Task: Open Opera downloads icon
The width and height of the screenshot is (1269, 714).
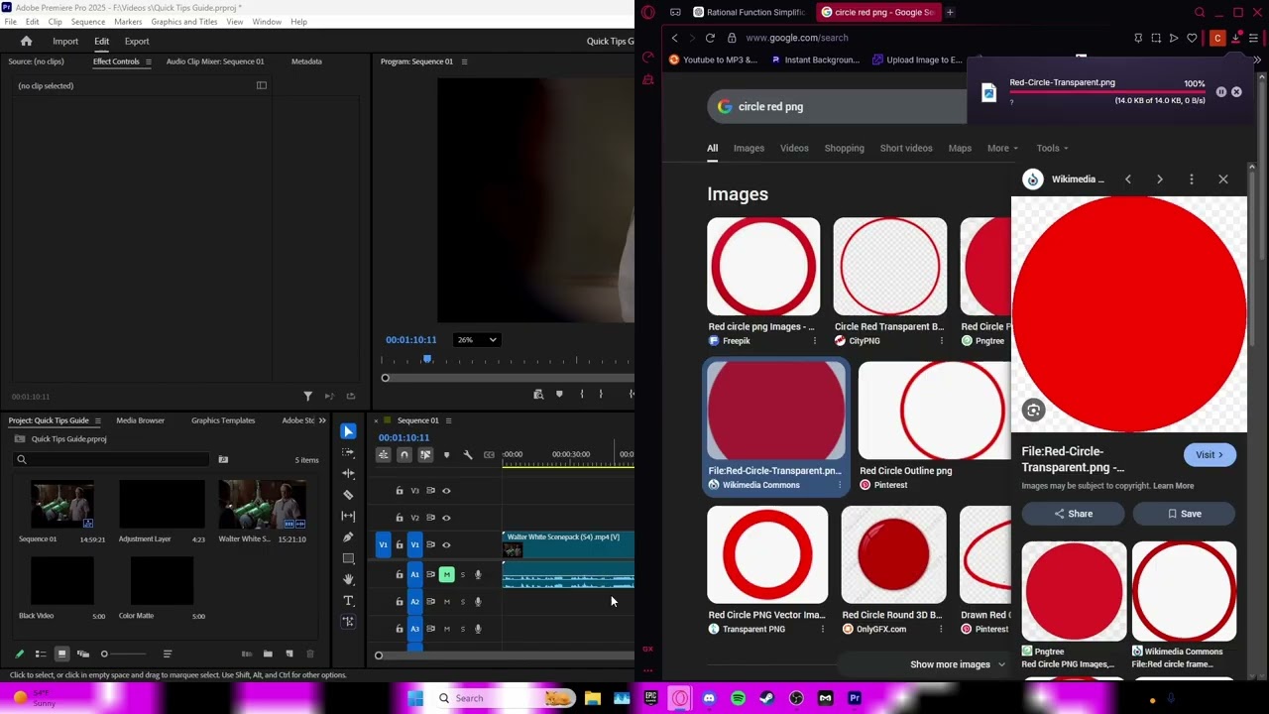Action: (1235, 38)
